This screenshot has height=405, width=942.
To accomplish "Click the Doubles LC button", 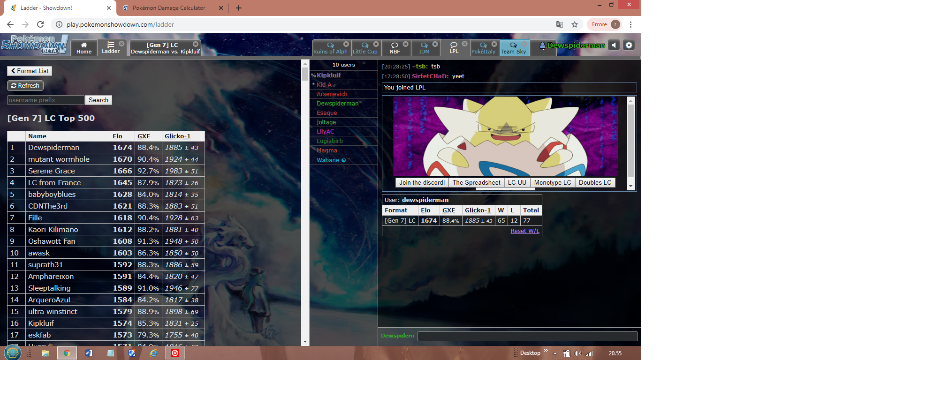I will pos(595,182).
